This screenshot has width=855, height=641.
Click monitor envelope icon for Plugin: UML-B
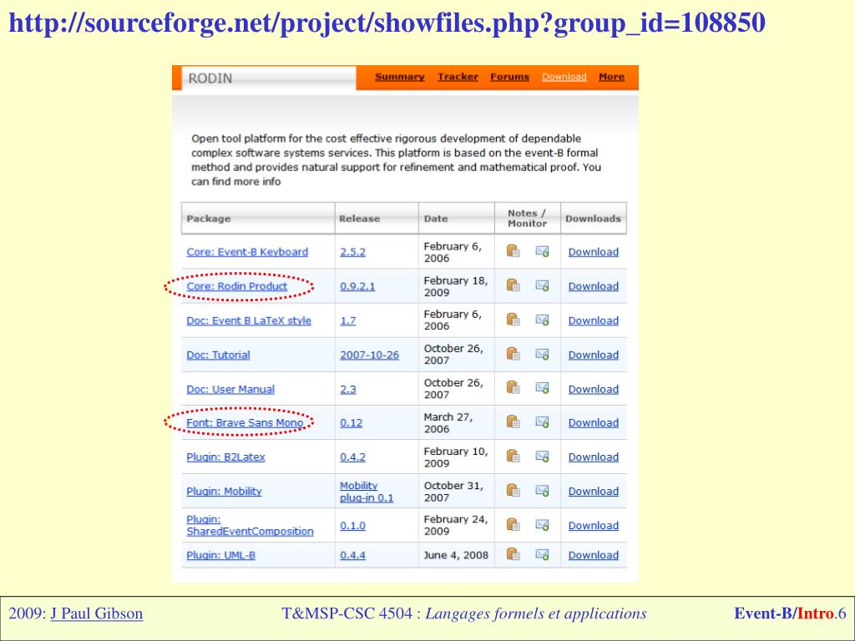point(542,554)
